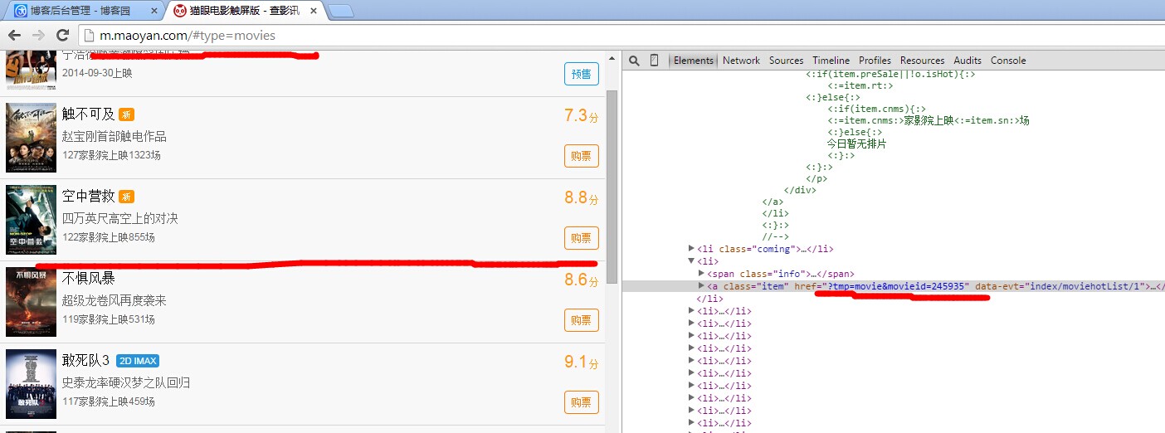Click the 猫眼电影 tab favicon
The image size is (1165, 433).
[181, 11]
